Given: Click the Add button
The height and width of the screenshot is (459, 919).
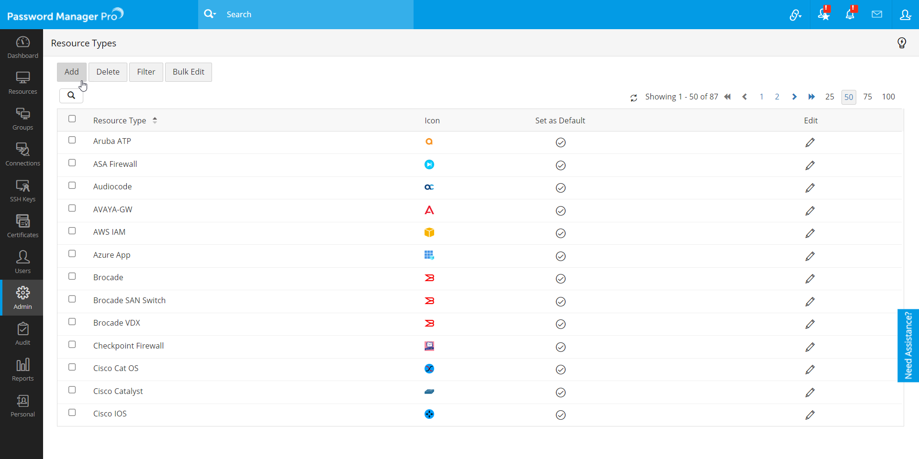Looking at the screenshot, I should pos(72,72).
